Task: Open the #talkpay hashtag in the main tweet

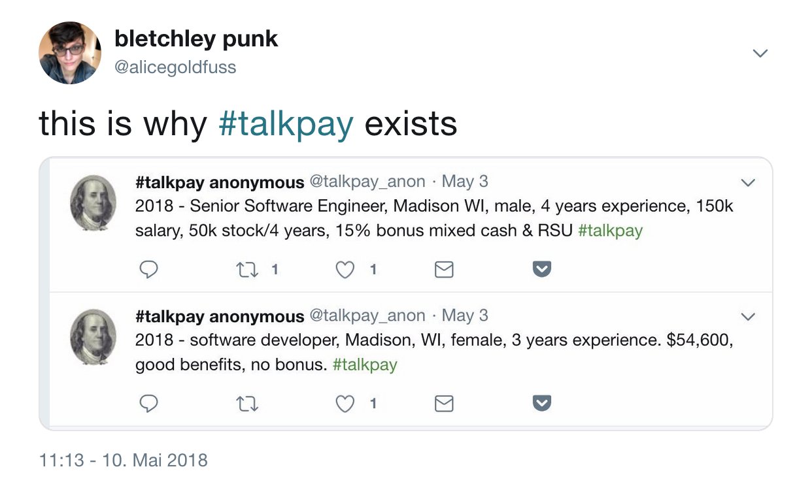Action: [x=286, y=123]
